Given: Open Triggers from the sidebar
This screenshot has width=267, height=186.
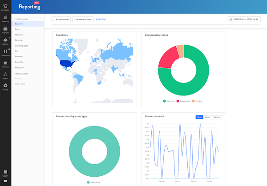Looking at the screenshot, I should 5,75.
